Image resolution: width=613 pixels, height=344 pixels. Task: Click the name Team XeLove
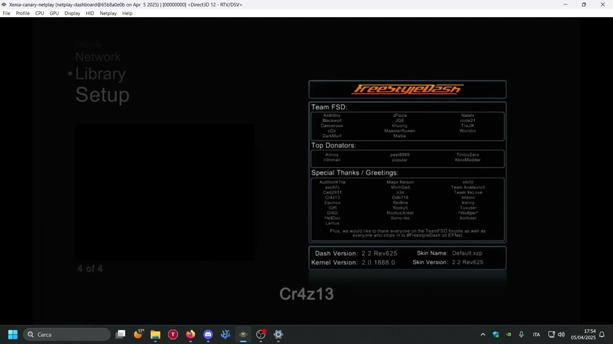pyautogui.click(x=468, y=193)
